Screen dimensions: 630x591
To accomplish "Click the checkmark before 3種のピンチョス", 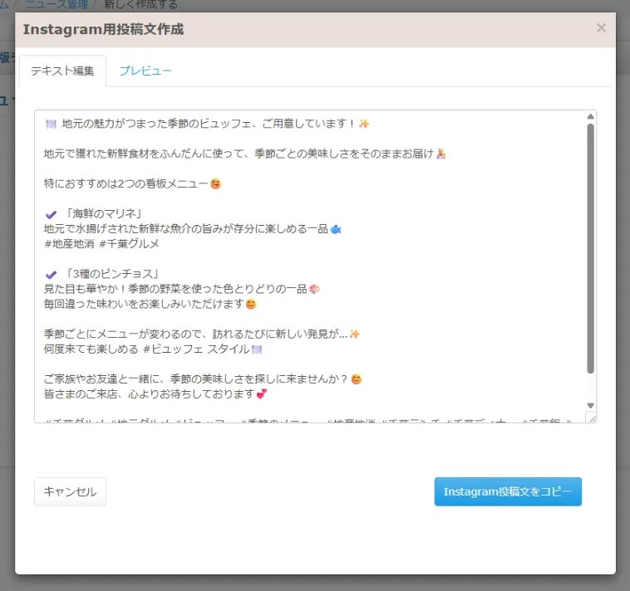I will (51, 275).
